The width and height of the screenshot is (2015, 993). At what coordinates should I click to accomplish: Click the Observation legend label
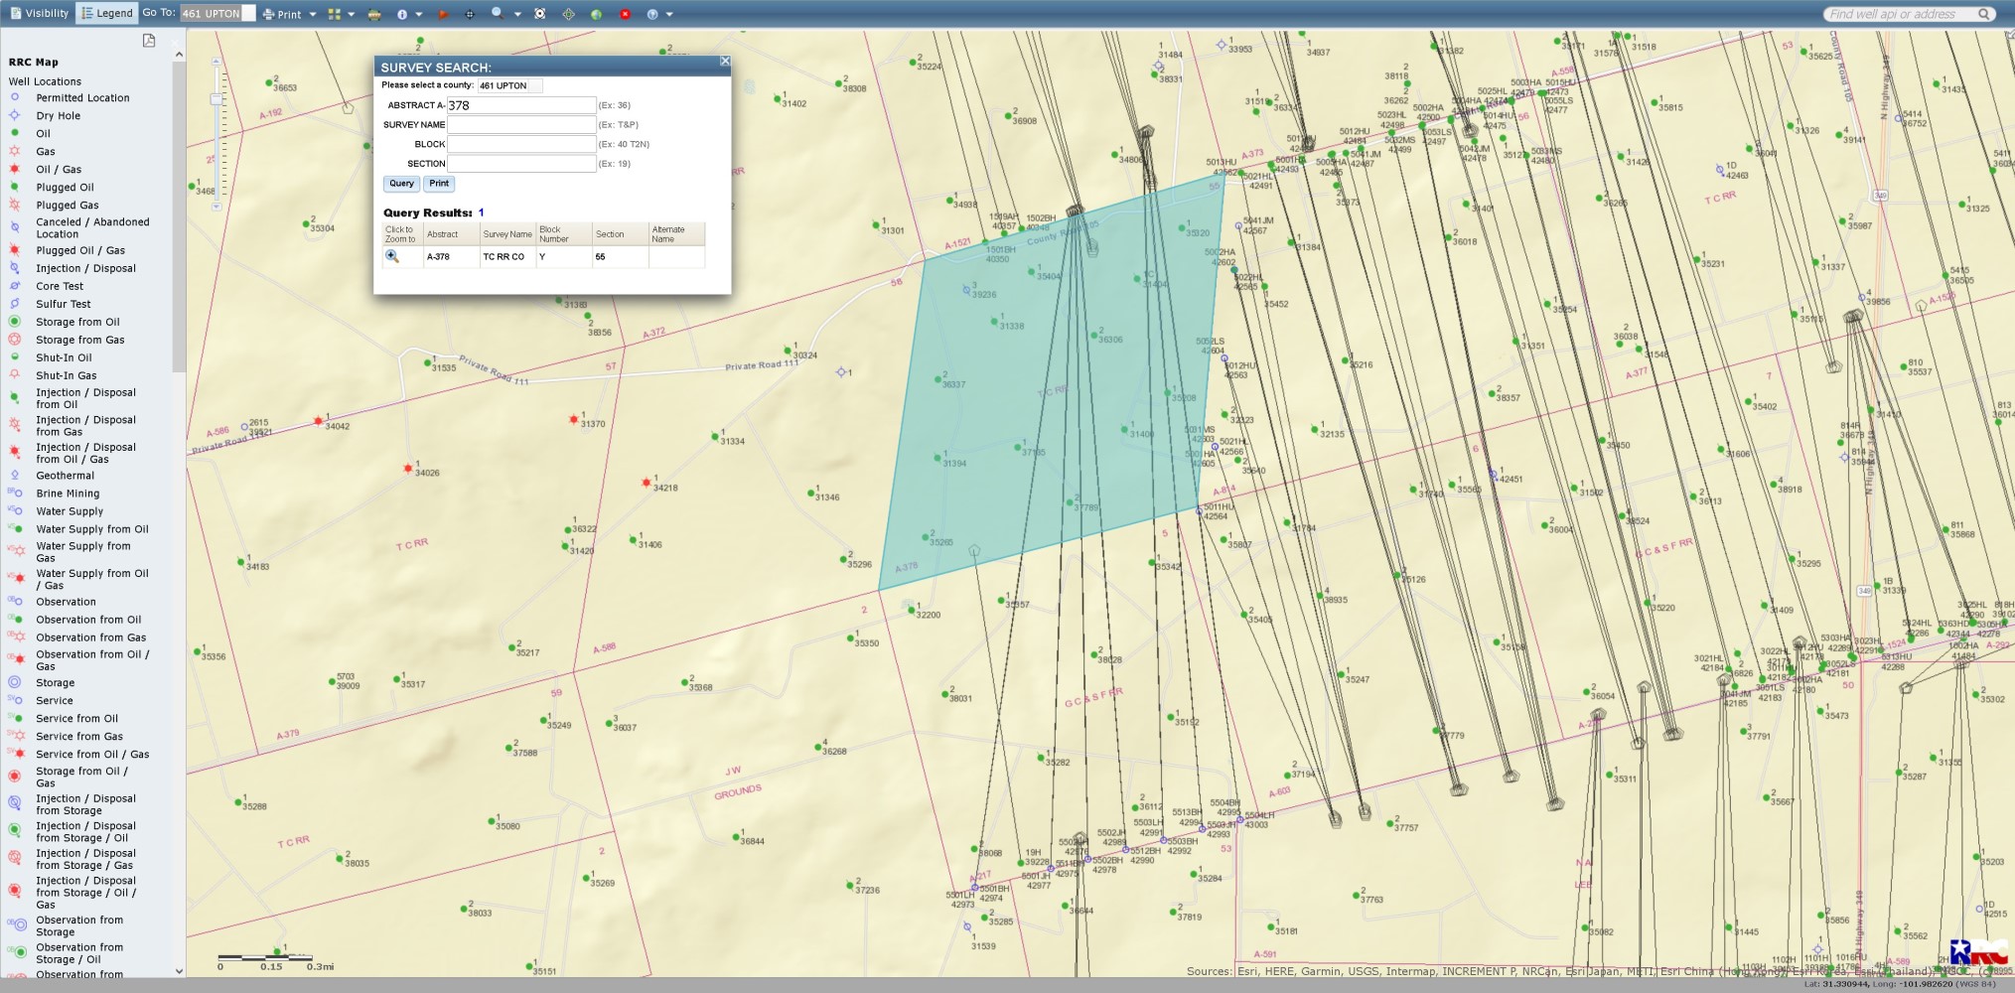pos(66,602)
